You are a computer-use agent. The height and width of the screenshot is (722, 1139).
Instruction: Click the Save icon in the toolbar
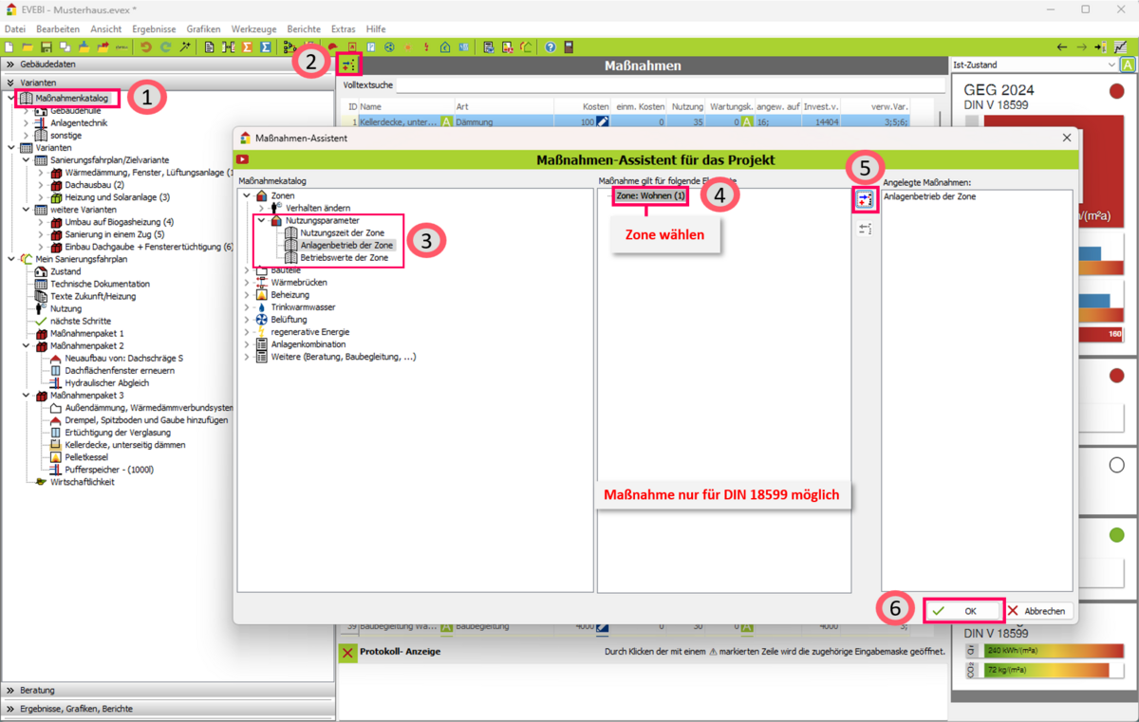(46, 46)
